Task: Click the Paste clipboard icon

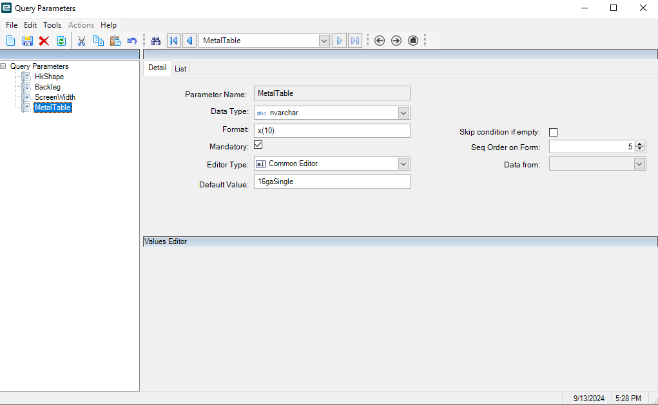Action: pyautogui.click(x=115, y=41)
